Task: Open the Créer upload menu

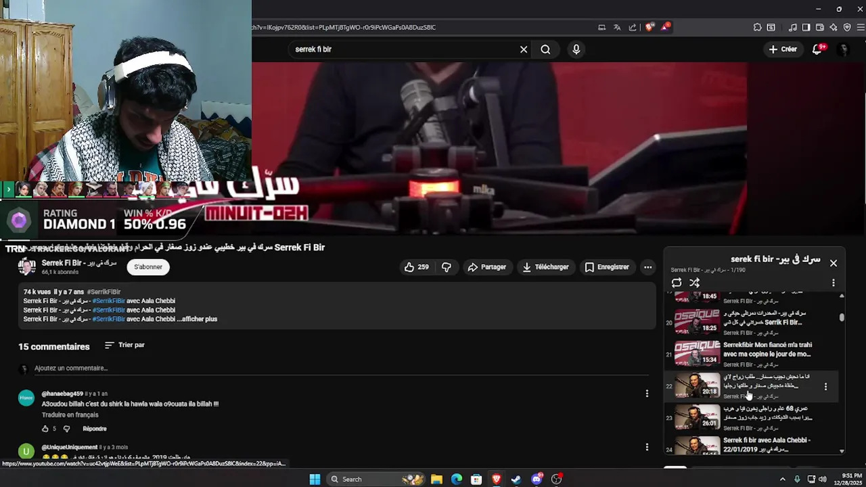Action: pos(783,49)
